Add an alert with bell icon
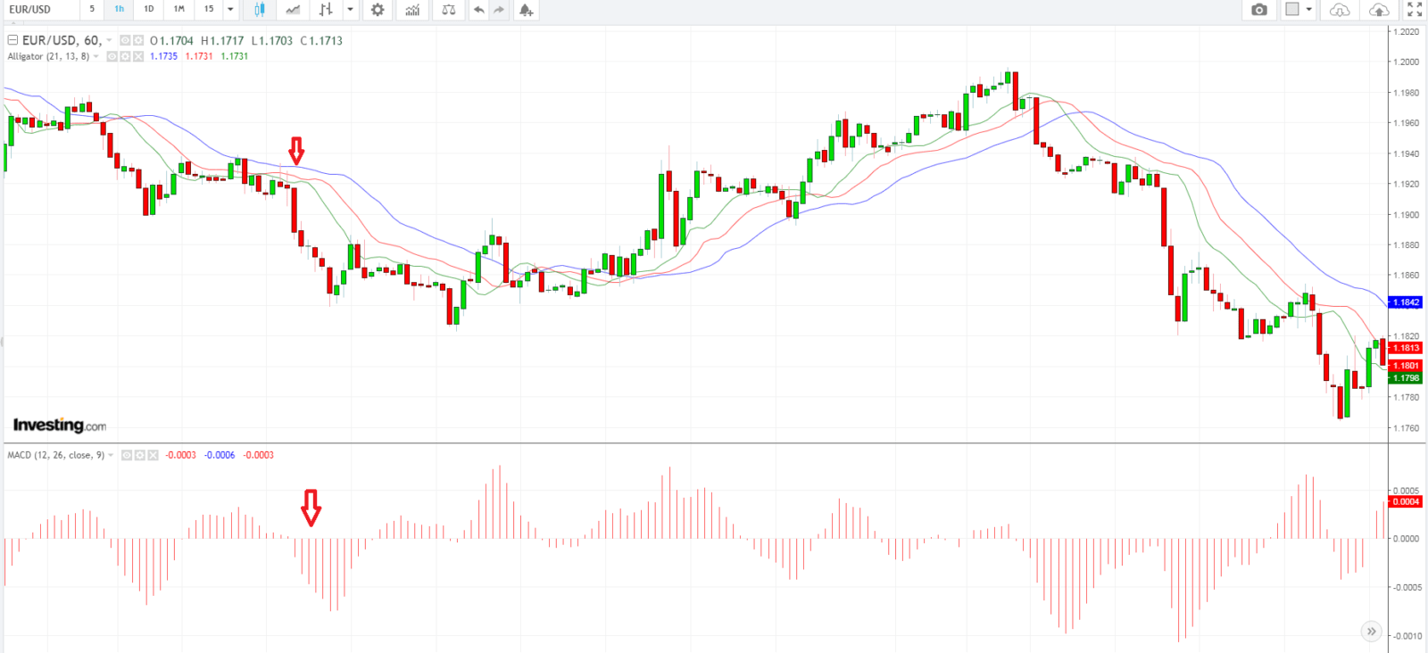The height and width of the screenshot is (653, 1428). tap(526, 10)
